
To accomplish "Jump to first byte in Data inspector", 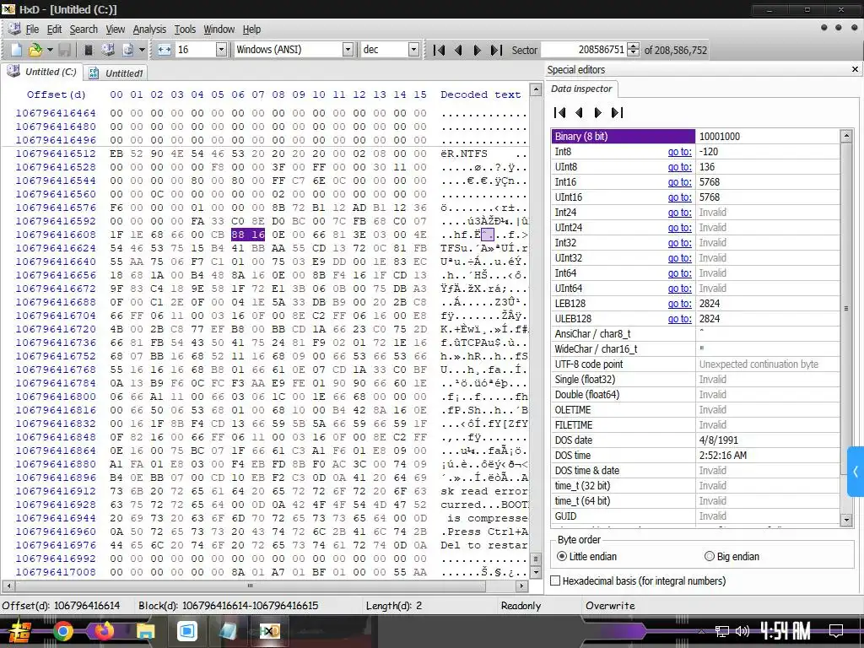I will point(560,112).
